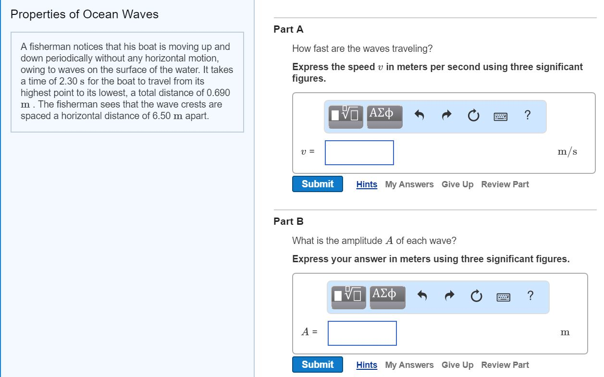
Task: Submit the Part A answer
Action: click(317, 184)
